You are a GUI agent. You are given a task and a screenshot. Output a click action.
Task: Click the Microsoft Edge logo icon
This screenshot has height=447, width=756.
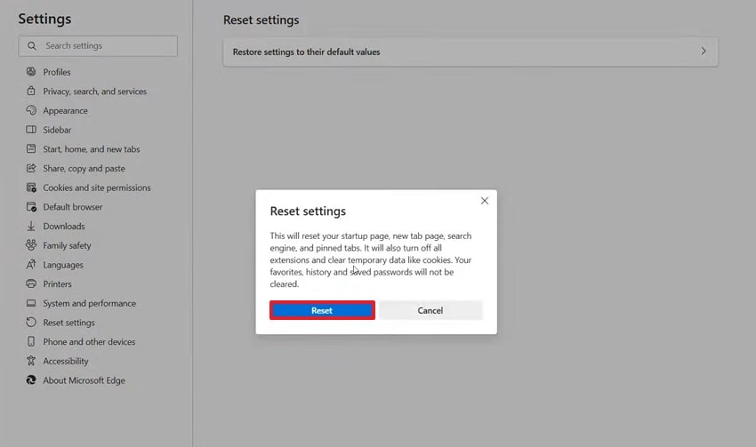point(31,380)
